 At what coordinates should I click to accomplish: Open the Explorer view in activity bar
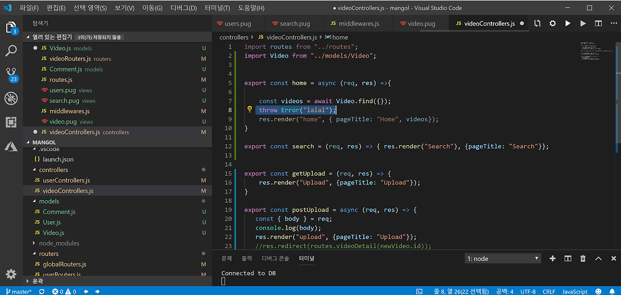click(11, 28)
